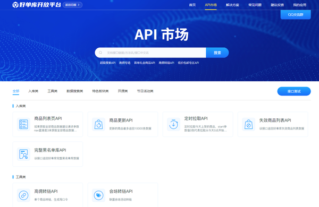Screen dimensions: 319x207
Task: Open the 会场转链API tag icon
Action: (98, 195)
